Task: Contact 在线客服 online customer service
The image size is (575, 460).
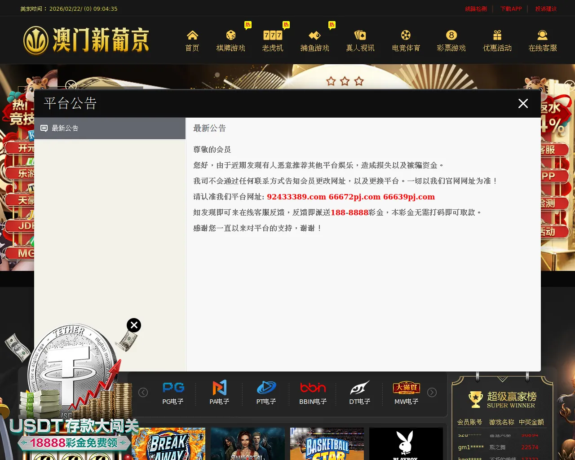Action: pyautogui.click(x=542, y=40)
